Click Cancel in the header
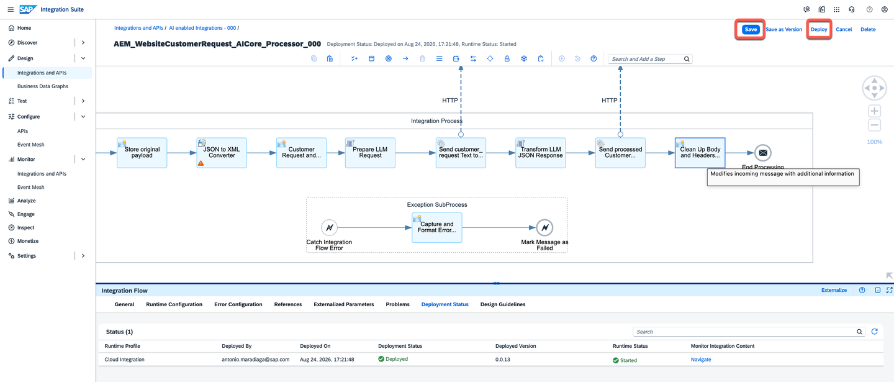The width and height of the screenshot is (894, 382). pyautogui.click(x=844, y=29)
